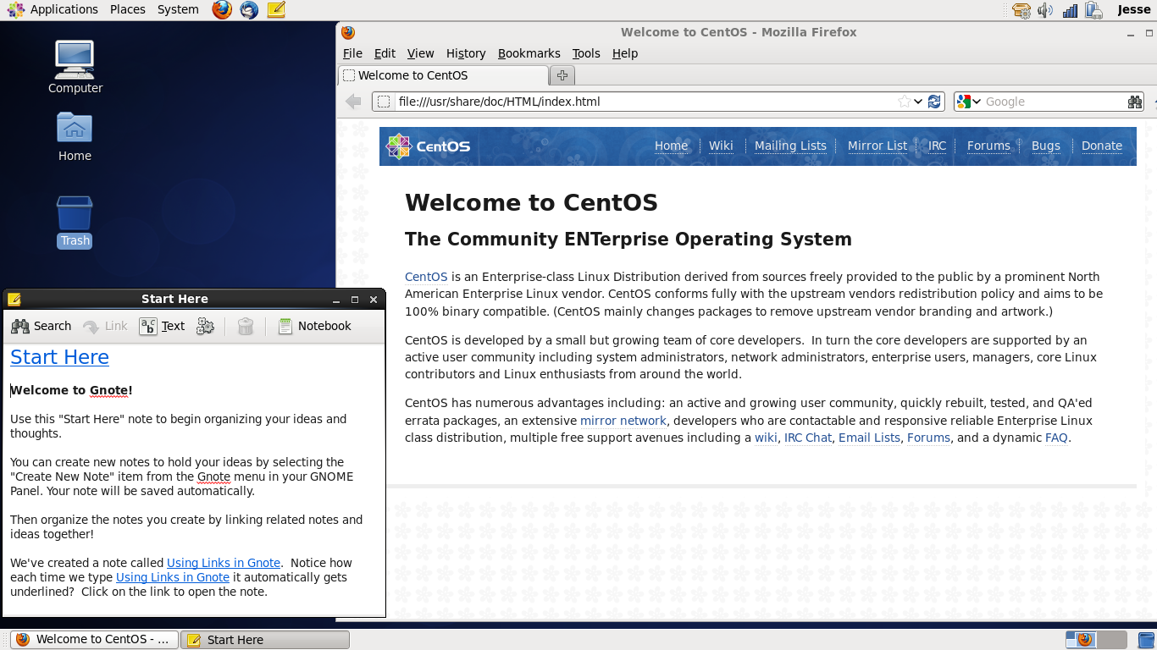Open a new tab with the plus button
1157x650 pixels.
click(562, 75)
